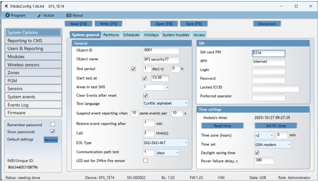
Task: Restore default settings with Restore button
Action: coord(51,140)
